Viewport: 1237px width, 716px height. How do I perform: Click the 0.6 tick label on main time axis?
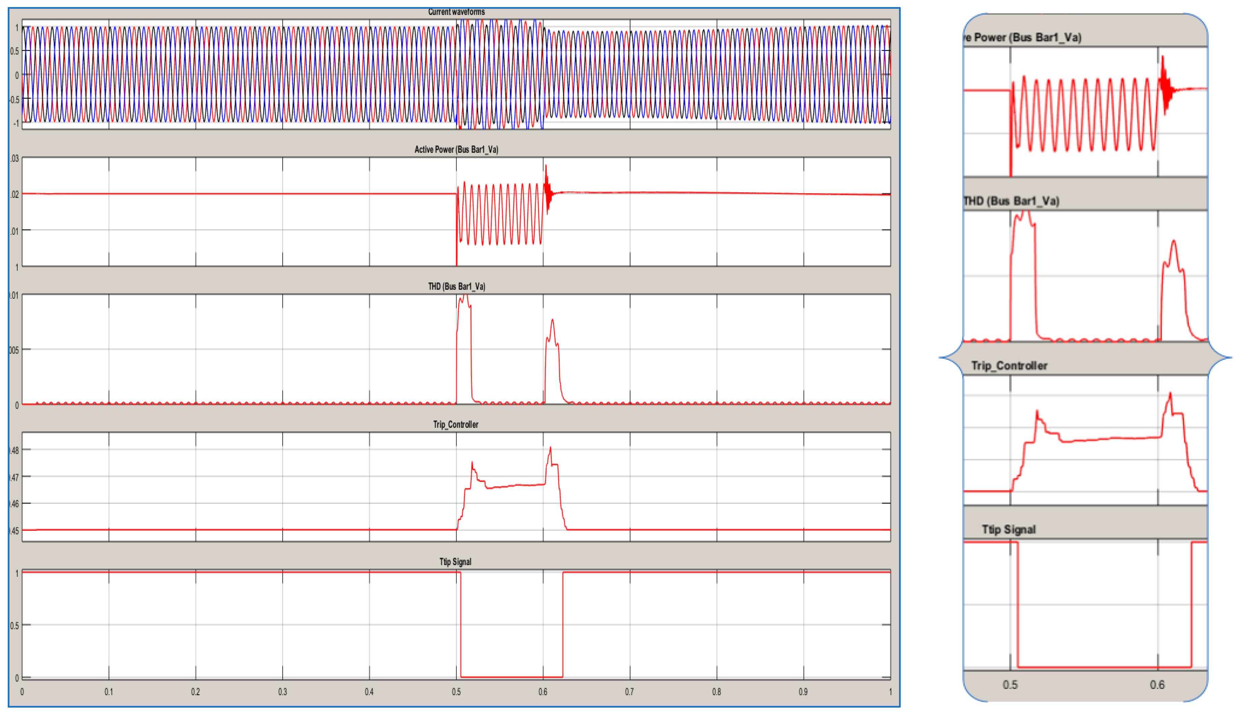click(x=543, y=691)
